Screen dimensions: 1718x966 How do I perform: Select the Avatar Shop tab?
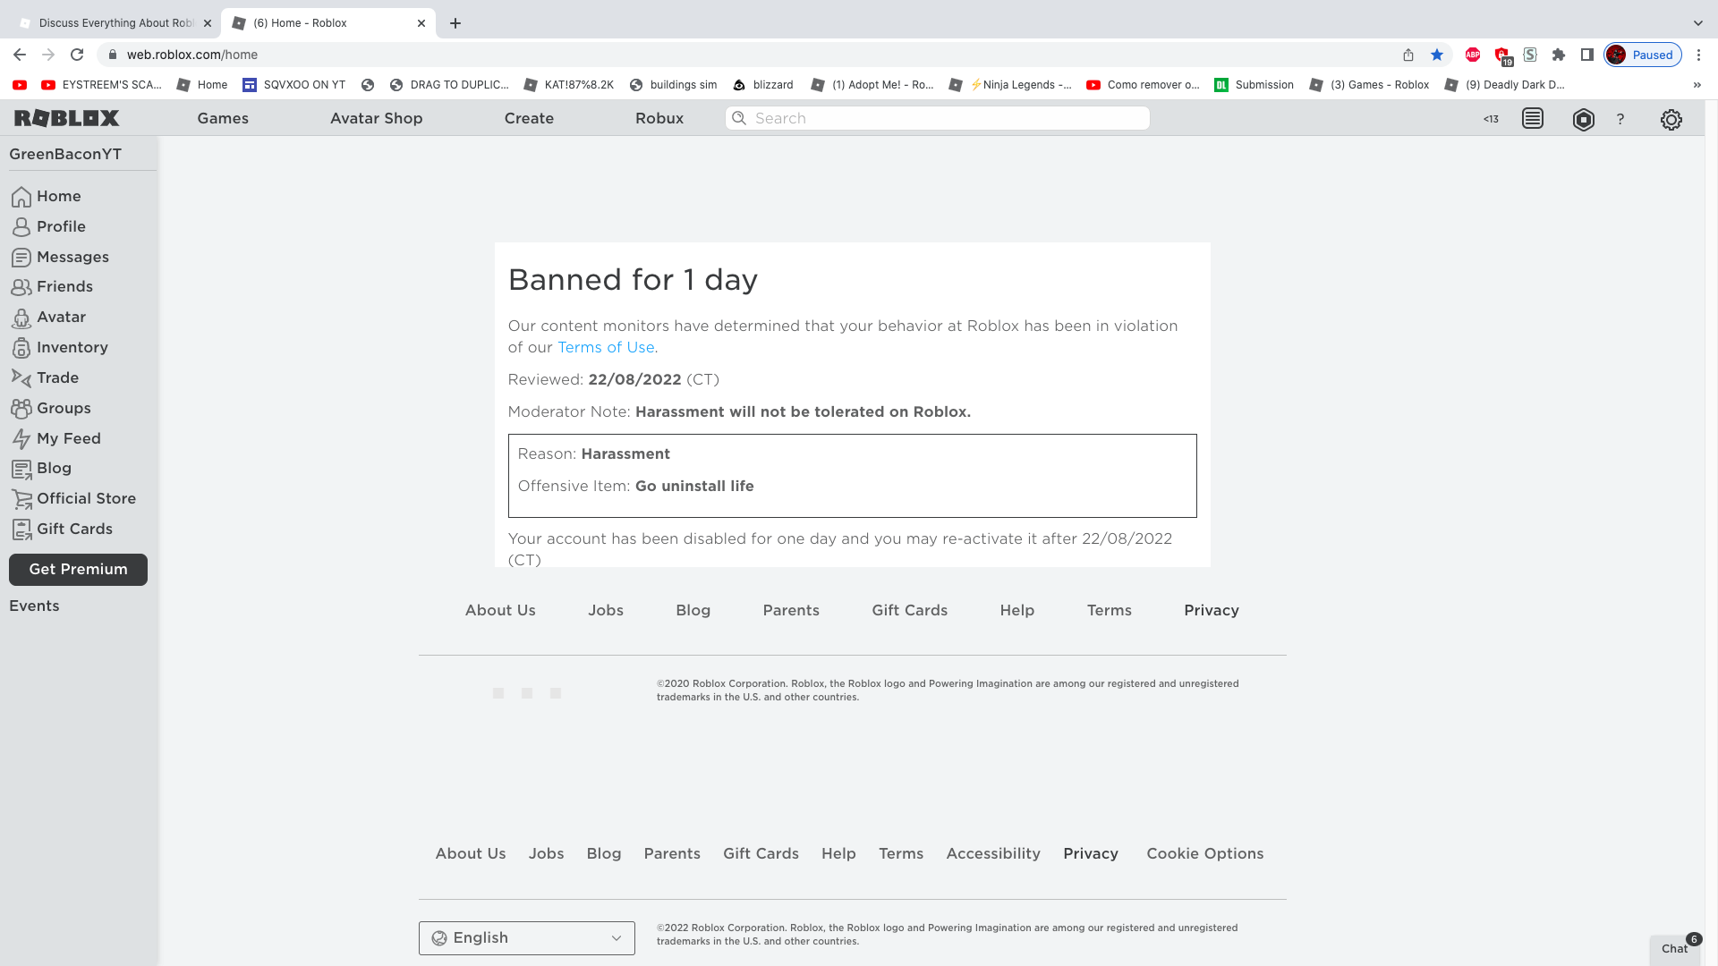point(377,118)
